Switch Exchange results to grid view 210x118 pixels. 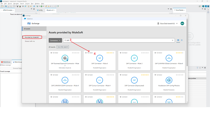coord(178,40)
